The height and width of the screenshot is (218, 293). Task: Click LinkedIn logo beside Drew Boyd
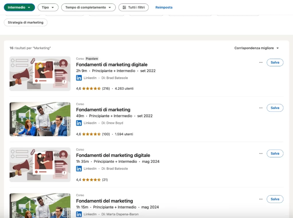coord(79,123)
